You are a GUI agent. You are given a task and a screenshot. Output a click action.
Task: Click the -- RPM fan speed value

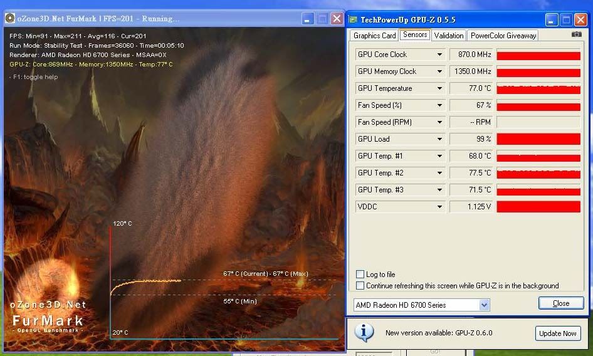click(x=471, y=122)
